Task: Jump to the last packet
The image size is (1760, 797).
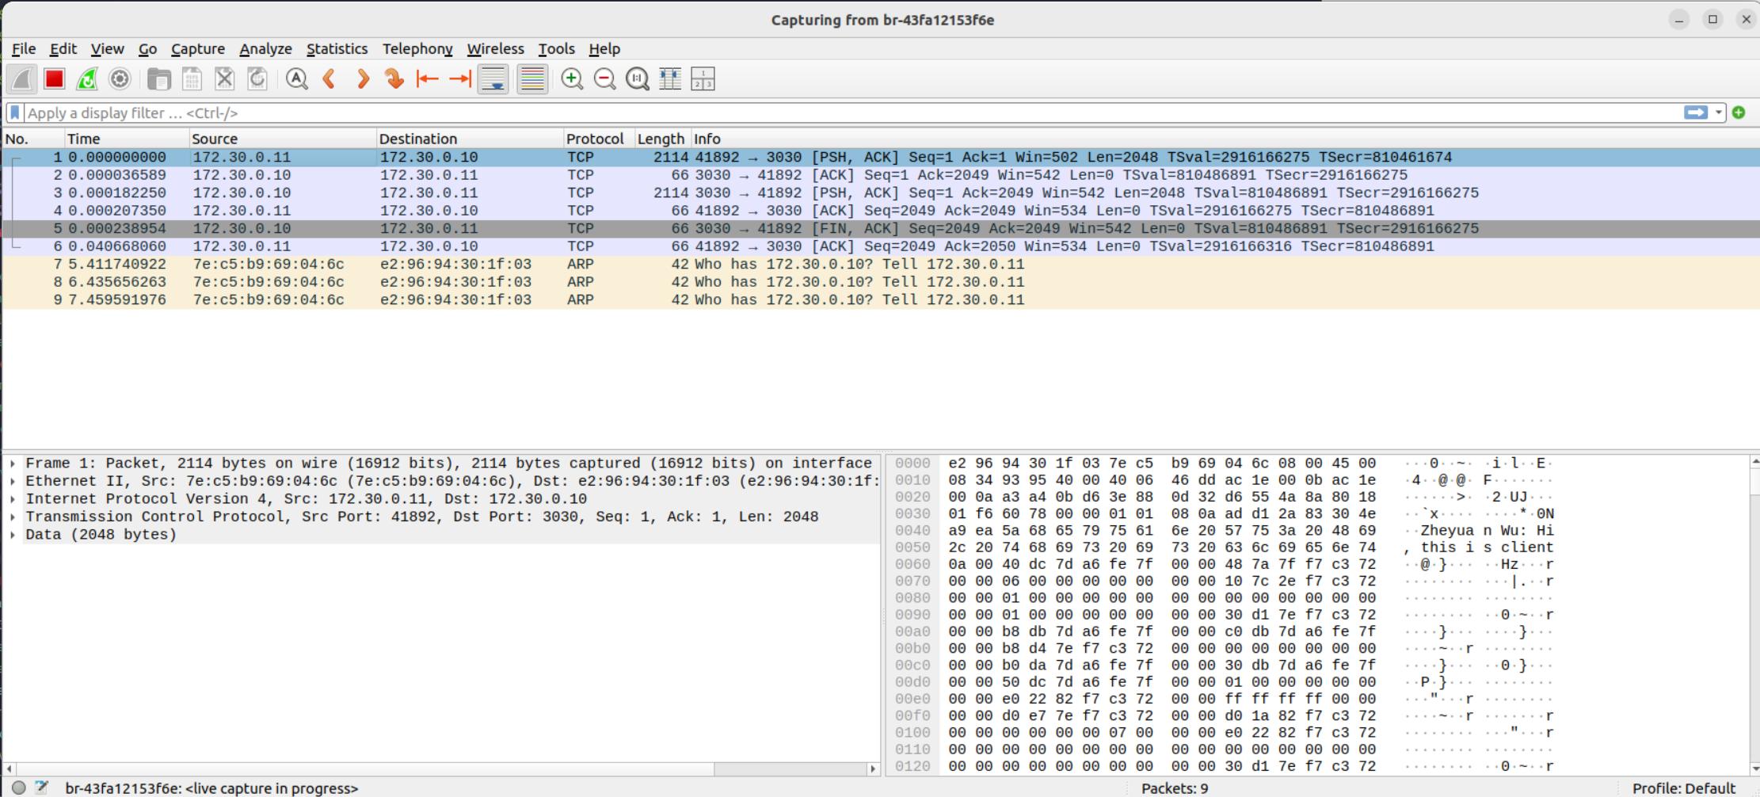Action: click(460, 79)
